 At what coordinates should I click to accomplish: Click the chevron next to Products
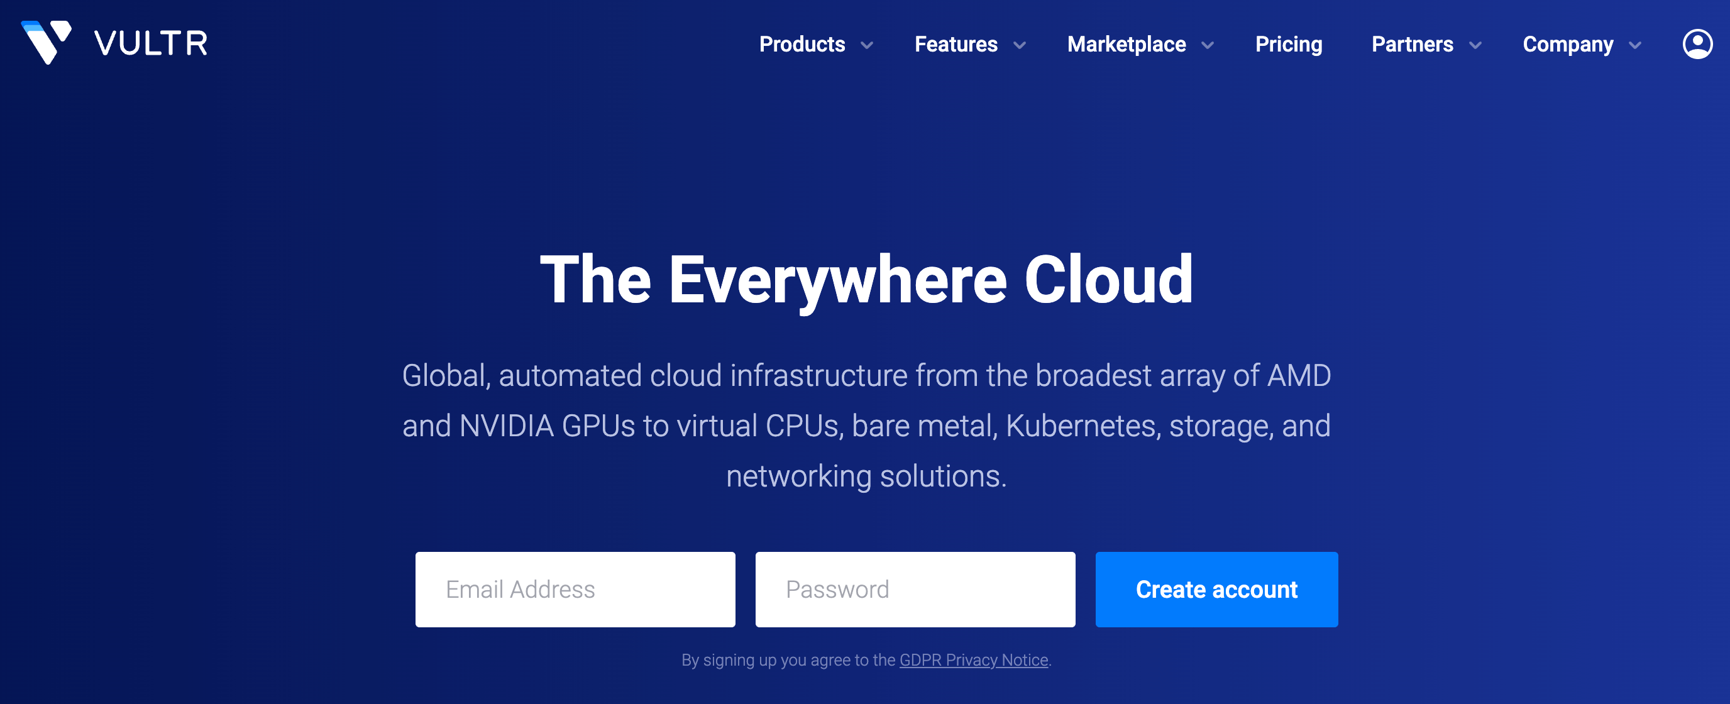pyautogui.click(x=868, y=46)
